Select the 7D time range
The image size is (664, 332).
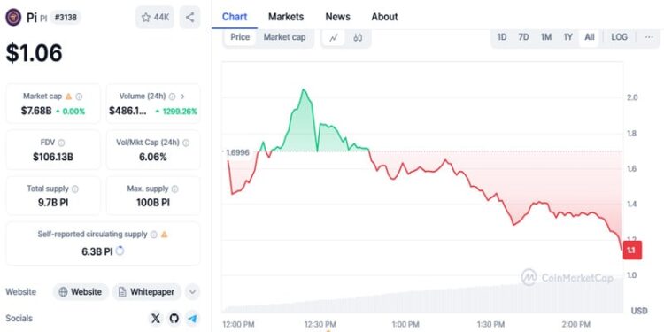coord(523,37)
